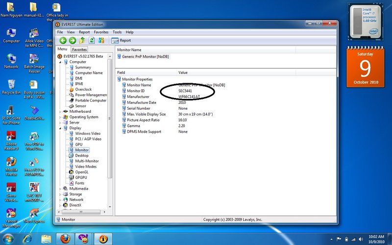Viewport: 392px width, 245px height.
Task: Open the Favorites menu in menu bar
Action: pyautogui.click(x=101, y=32)
